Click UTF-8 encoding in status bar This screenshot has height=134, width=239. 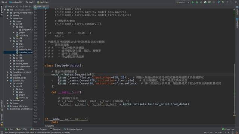point(218,133)
